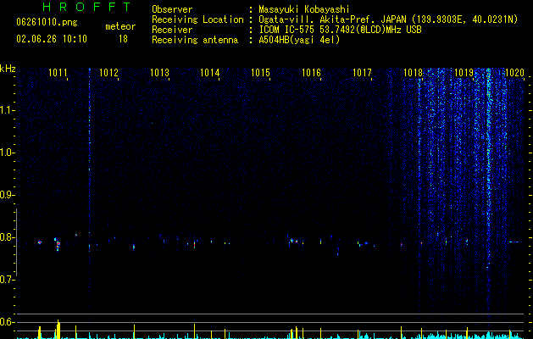Click the 0.9 frequency axis label
Viewport: 533px width, 339px height.
point(6,195)
